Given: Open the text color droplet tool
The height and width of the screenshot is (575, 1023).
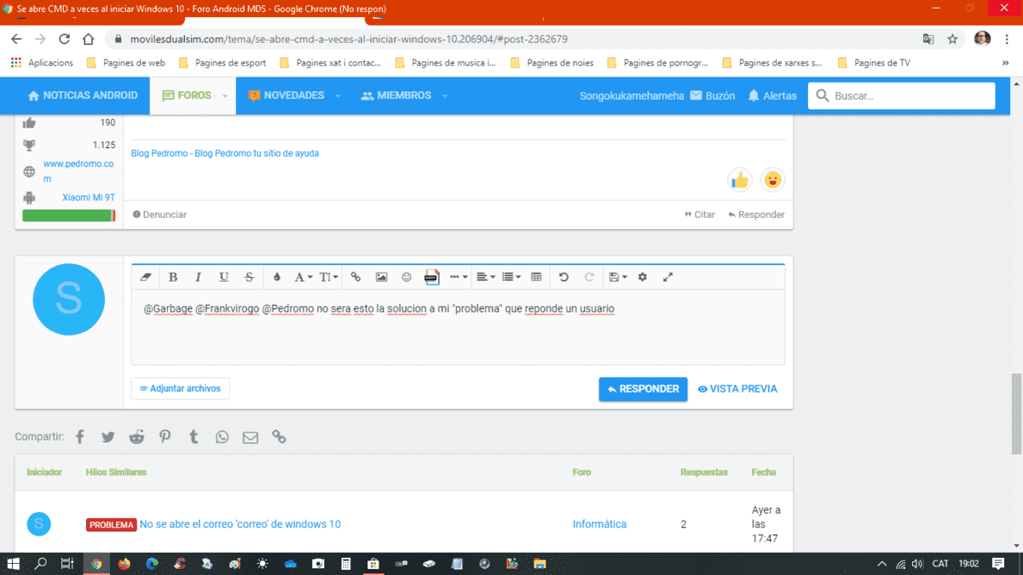Looking at the screenshot, I should click(x=277, y=277).
